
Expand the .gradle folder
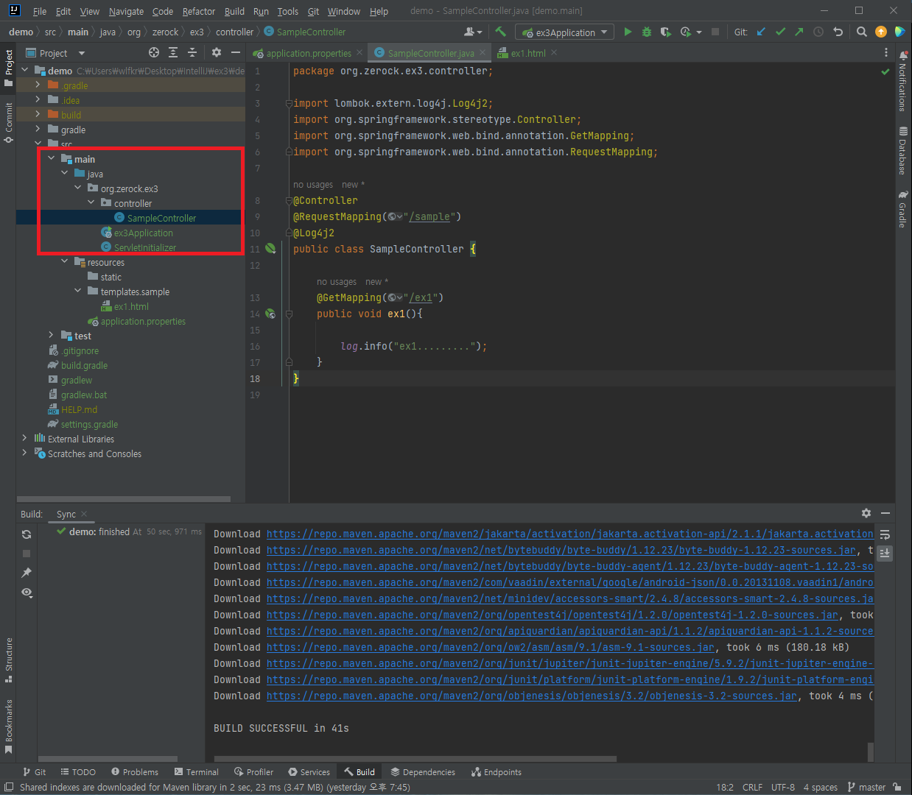[38, 85]
